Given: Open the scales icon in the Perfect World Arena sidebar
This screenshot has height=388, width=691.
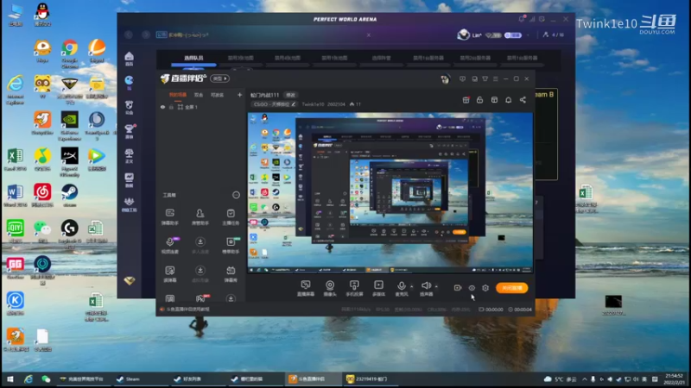Looking at the screenshot, I should click(129, 155).
